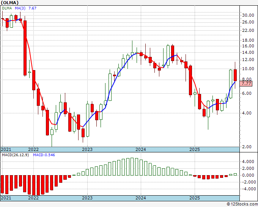Select the OLMA series legend label
The image size is (258, 207).
pos(7,8)
